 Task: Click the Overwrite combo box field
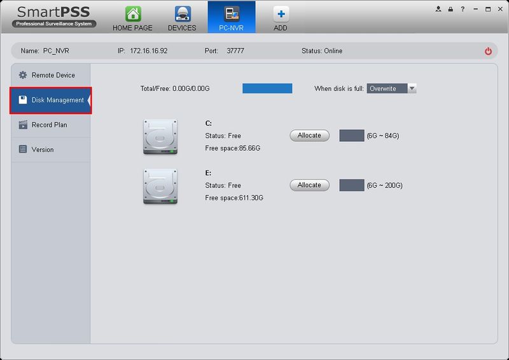pyautogui.click(x=391, y=88)
